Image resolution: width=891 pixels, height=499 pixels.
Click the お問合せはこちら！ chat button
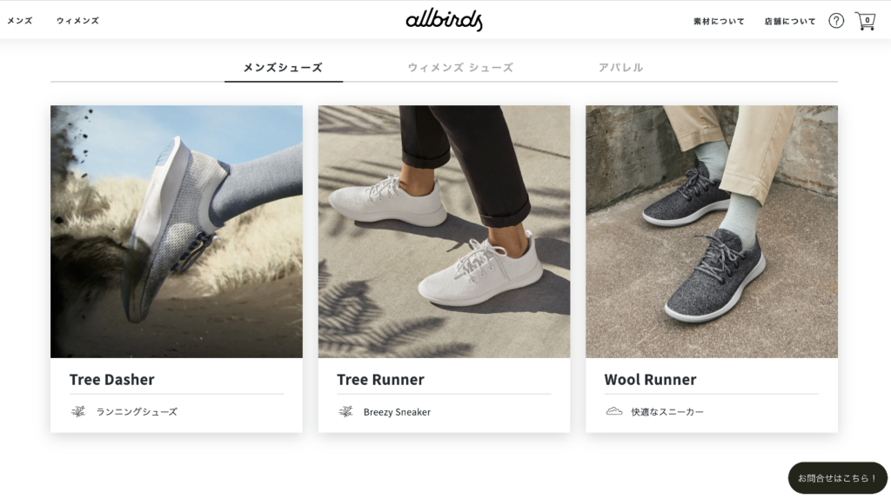(x=837, y=478)
